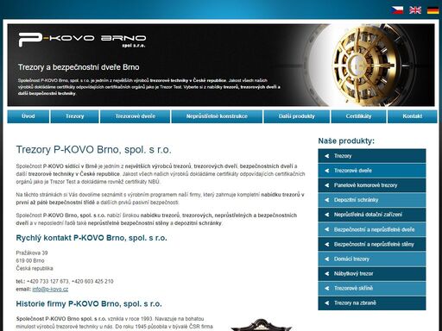Open Bezpečnostní a neprůstřelné dveře link
442x331 pixels.
(372, 229)
